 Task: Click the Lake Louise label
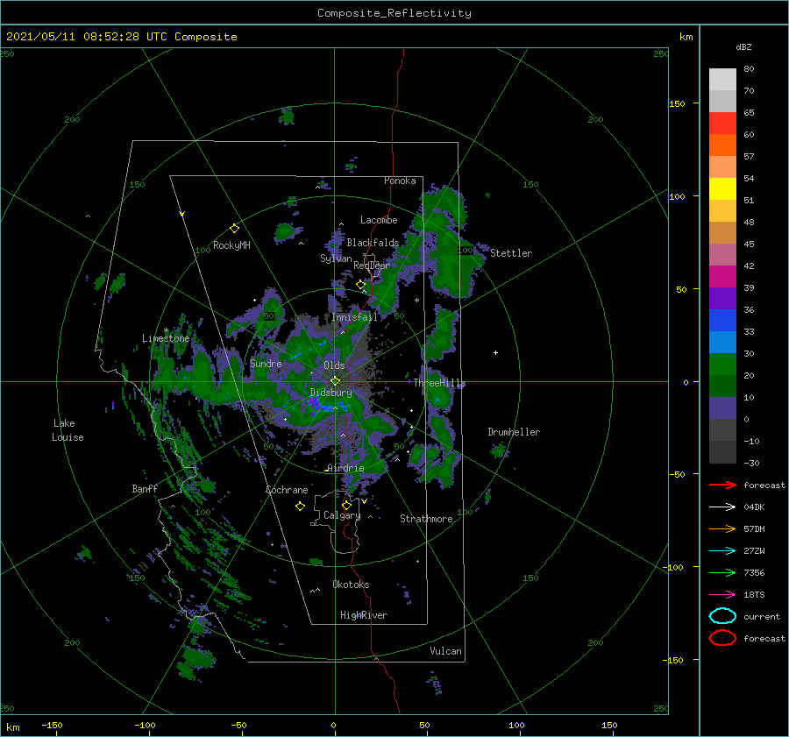pyautogui.click(x=68, y=430)
